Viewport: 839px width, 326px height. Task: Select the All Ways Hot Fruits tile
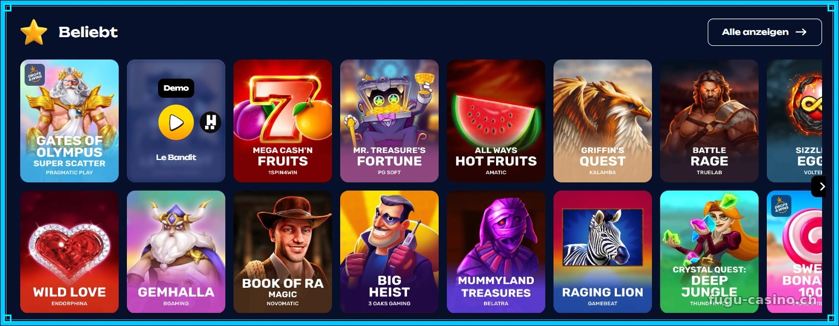click(x=496, y=121)
